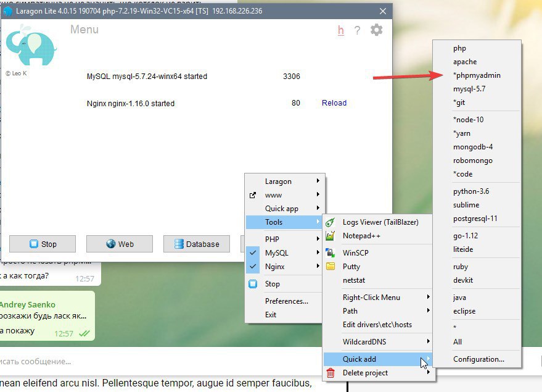542x392 pixels.
Task: Click the WinSCP icon
Action: coord(331,253)
